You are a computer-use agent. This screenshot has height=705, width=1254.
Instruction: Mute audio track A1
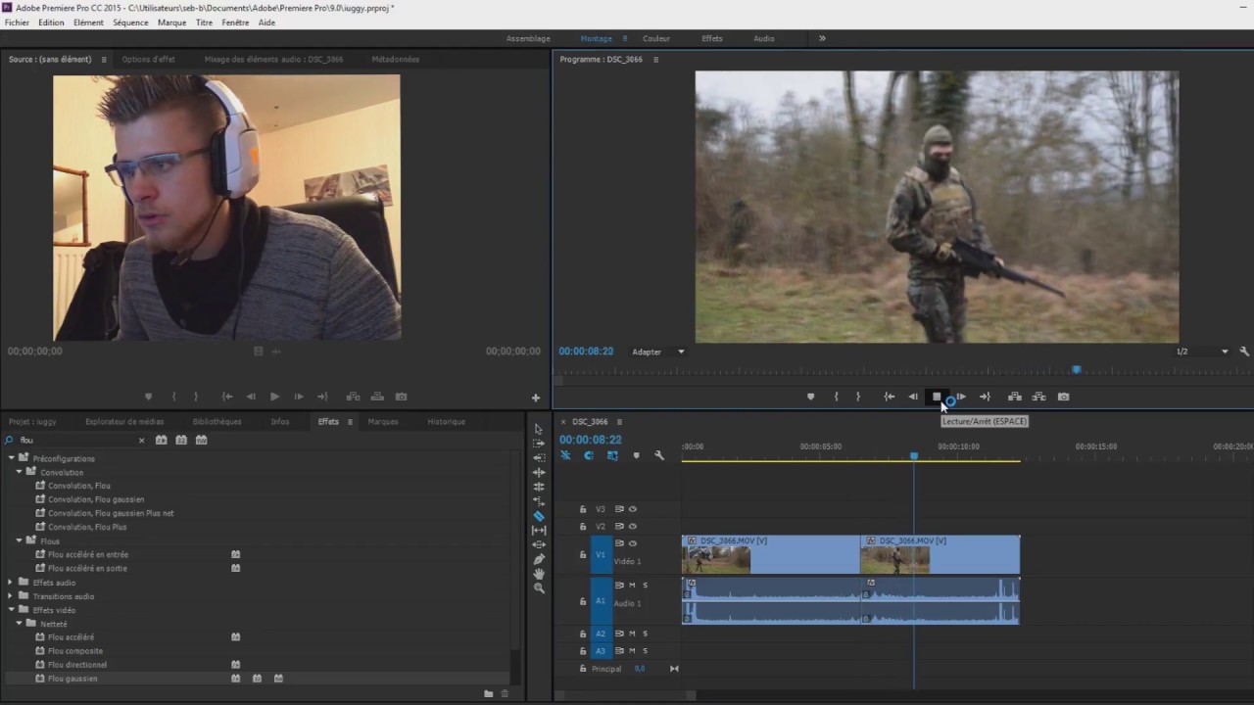coord(632,585)
